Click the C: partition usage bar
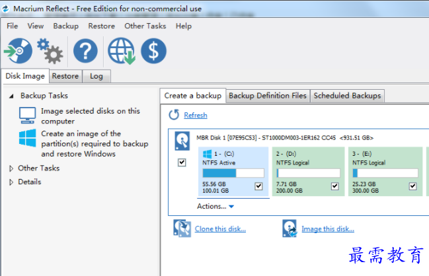 pyautogui.click(x=233, y=173)
